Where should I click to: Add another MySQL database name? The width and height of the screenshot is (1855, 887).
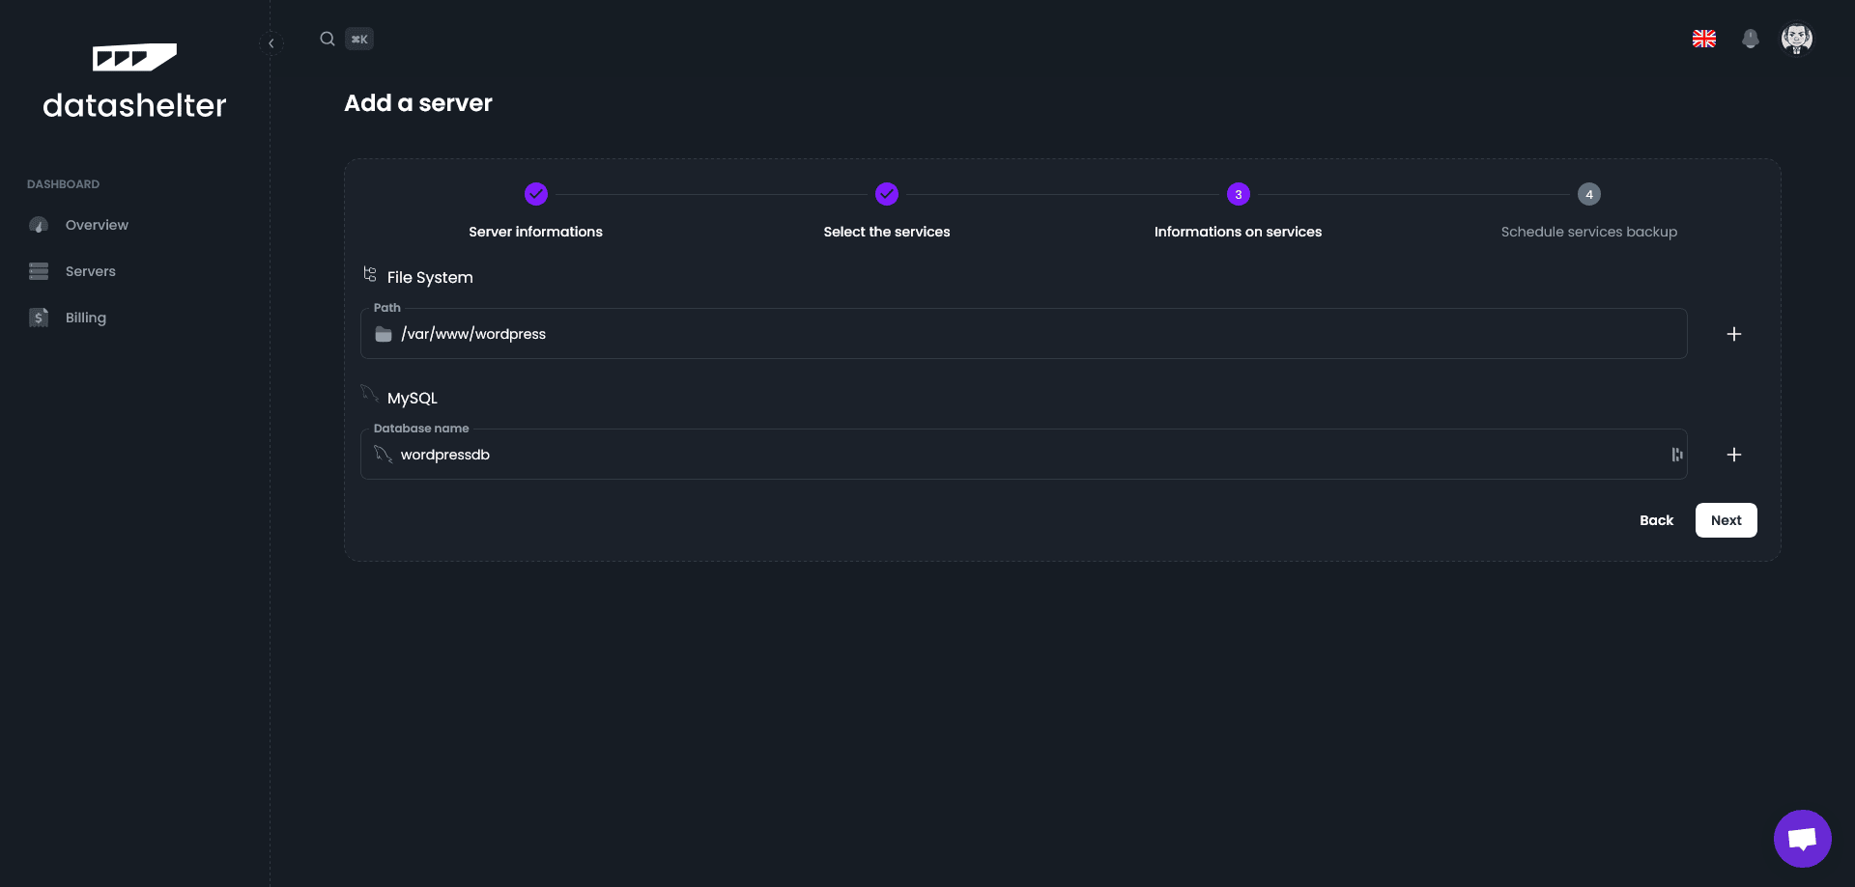click(1733, 455)
